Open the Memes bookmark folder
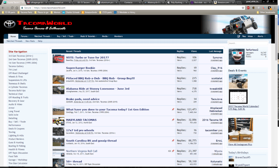This screenshot has width=279, height=168. pyautogui.click(x=56, y=13)
